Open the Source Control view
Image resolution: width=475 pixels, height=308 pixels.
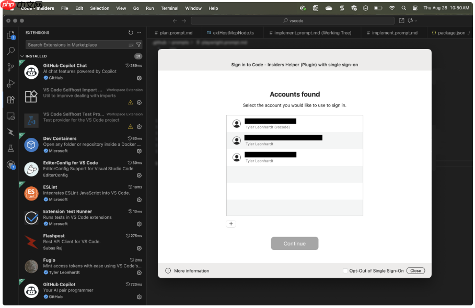point(10,67)
